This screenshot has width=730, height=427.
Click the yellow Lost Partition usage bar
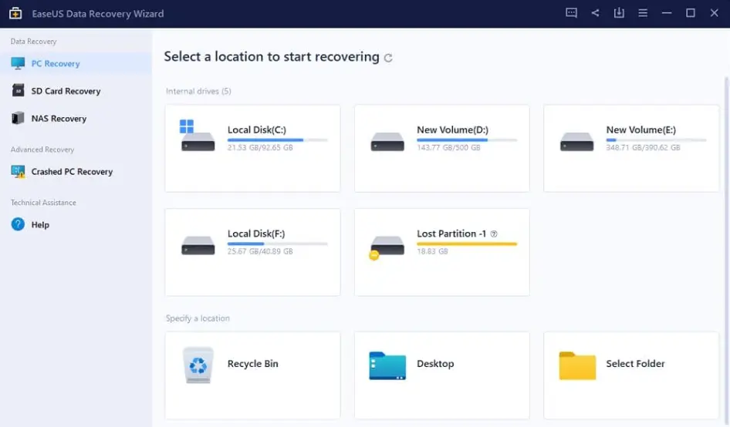tap(467, 244)
